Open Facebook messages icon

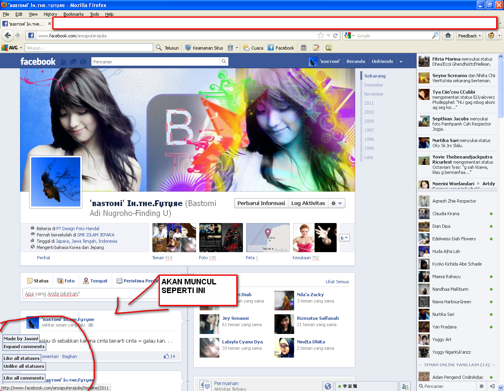point(73,62)
